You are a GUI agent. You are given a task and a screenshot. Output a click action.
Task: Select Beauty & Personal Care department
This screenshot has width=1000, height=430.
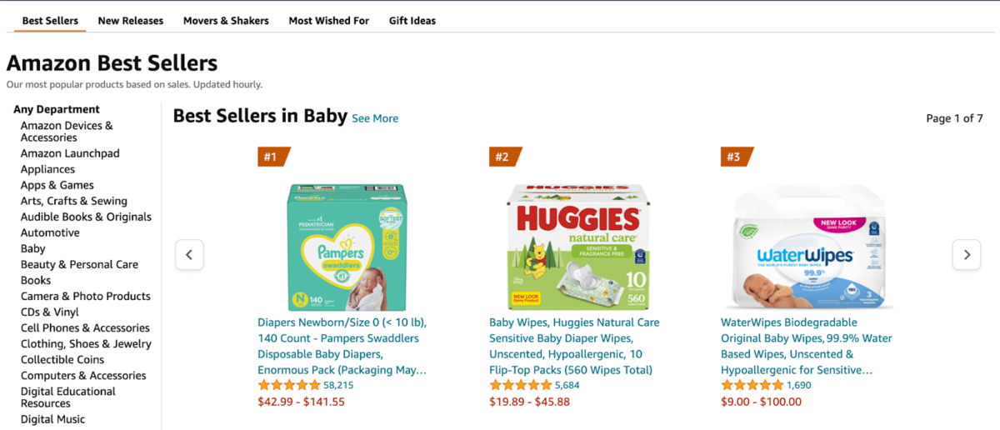tap(79, 264)
